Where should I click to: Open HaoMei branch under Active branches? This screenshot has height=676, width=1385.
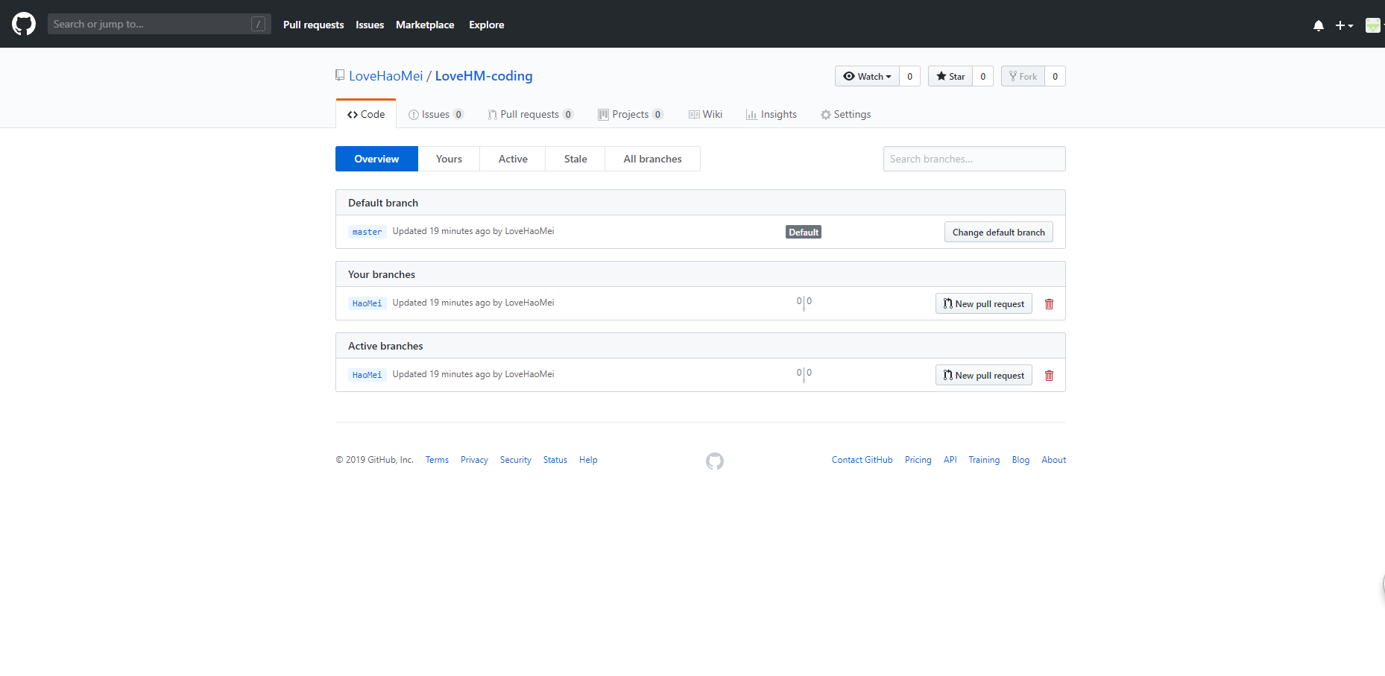(x=367, y=375)
